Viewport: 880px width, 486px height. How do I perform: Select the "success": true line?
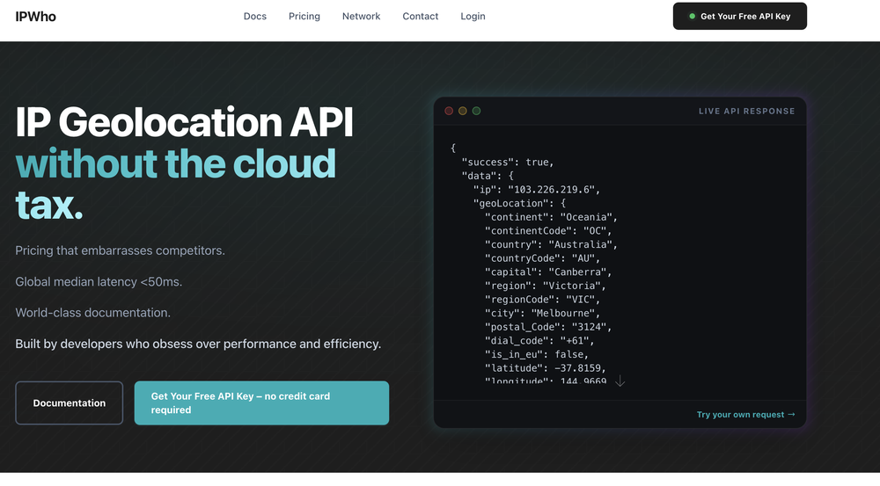click(x=508, y=162)
